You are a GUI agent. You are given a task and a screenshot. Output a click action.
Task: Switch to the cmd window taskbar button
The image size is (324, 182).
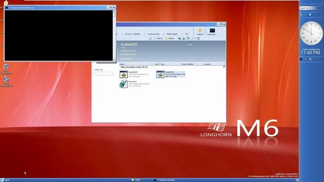[165, 180]
